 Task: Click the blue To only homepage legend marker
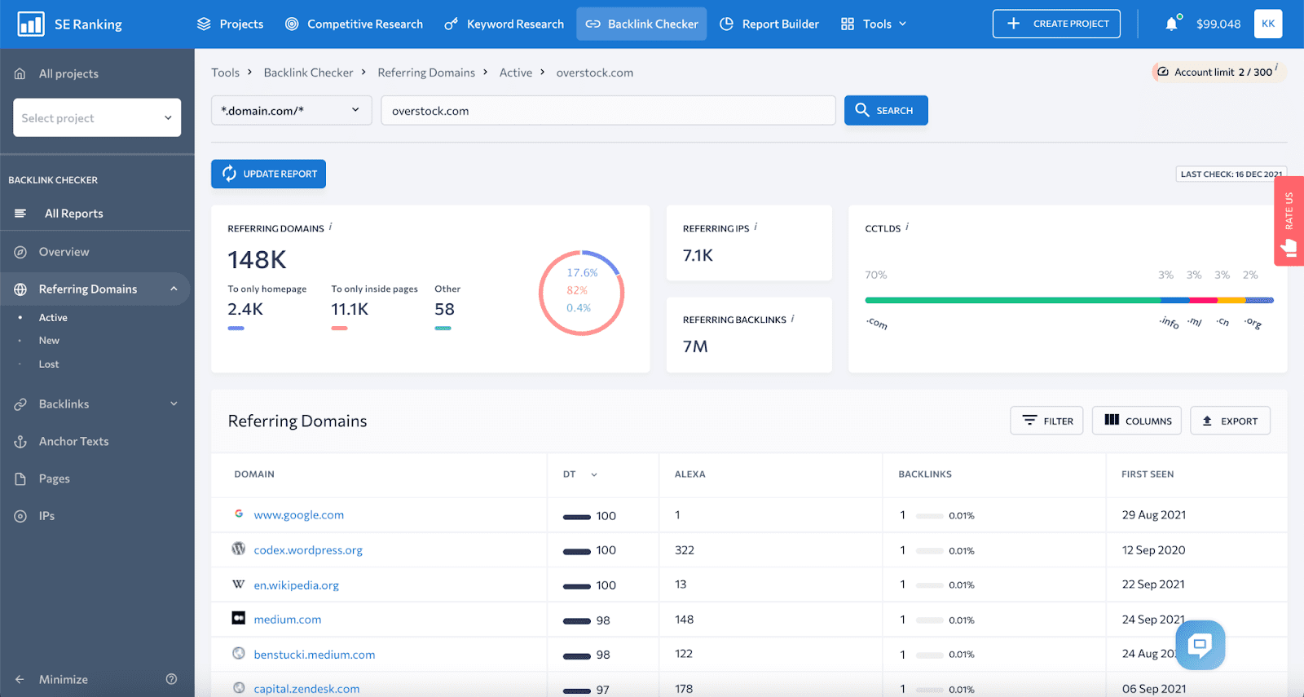tap(236, 328)
